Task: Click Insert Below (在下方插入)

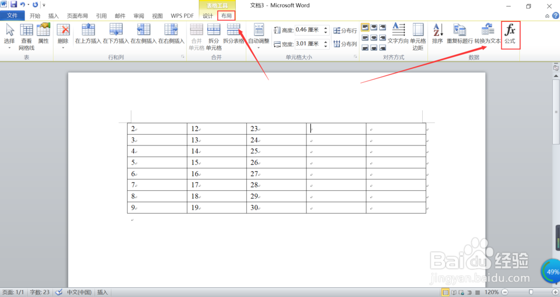Action: pos(116,34)
